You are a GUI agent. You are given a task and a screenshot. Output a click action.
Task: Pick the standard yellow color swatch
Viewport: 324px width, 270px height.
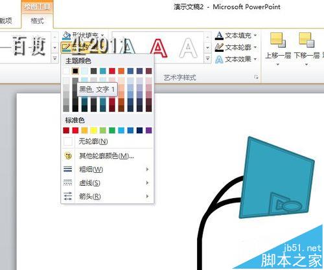[93, 130]
